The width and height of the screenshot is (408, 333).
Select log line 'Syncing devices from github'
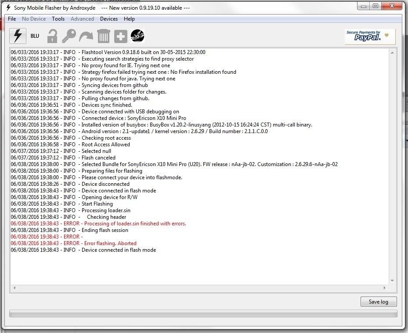tap(79, 85)
